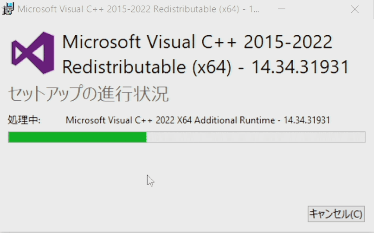Click the left end of the progress bar
Viewport: 374px width, 233px height.
tap(12, 137)
